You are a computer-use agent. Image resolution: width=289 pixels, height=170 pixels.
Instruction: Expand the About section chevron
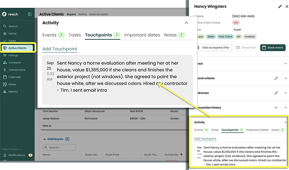(x=286, y=64)
